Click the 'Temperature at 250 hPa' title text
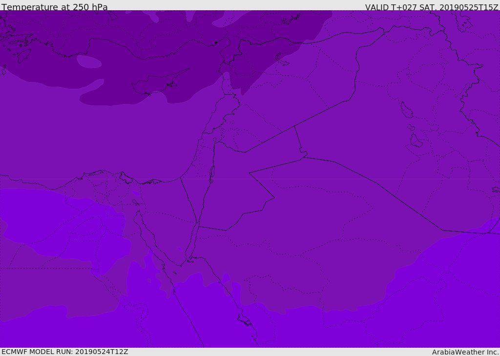The height and width of the screenshot is (356, 500). point(55,7)
